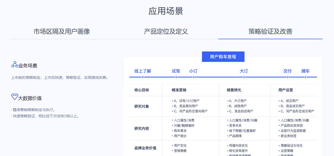334x156 pixels.
Task: Click the 业务场景 connected-nodes icon
Action: point(15,64)
